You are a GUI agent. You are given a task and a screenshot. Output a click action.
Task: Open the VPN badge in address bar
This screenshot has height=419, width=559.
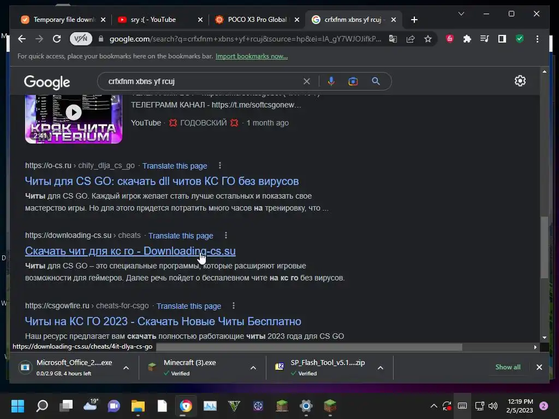click(81, 39)
